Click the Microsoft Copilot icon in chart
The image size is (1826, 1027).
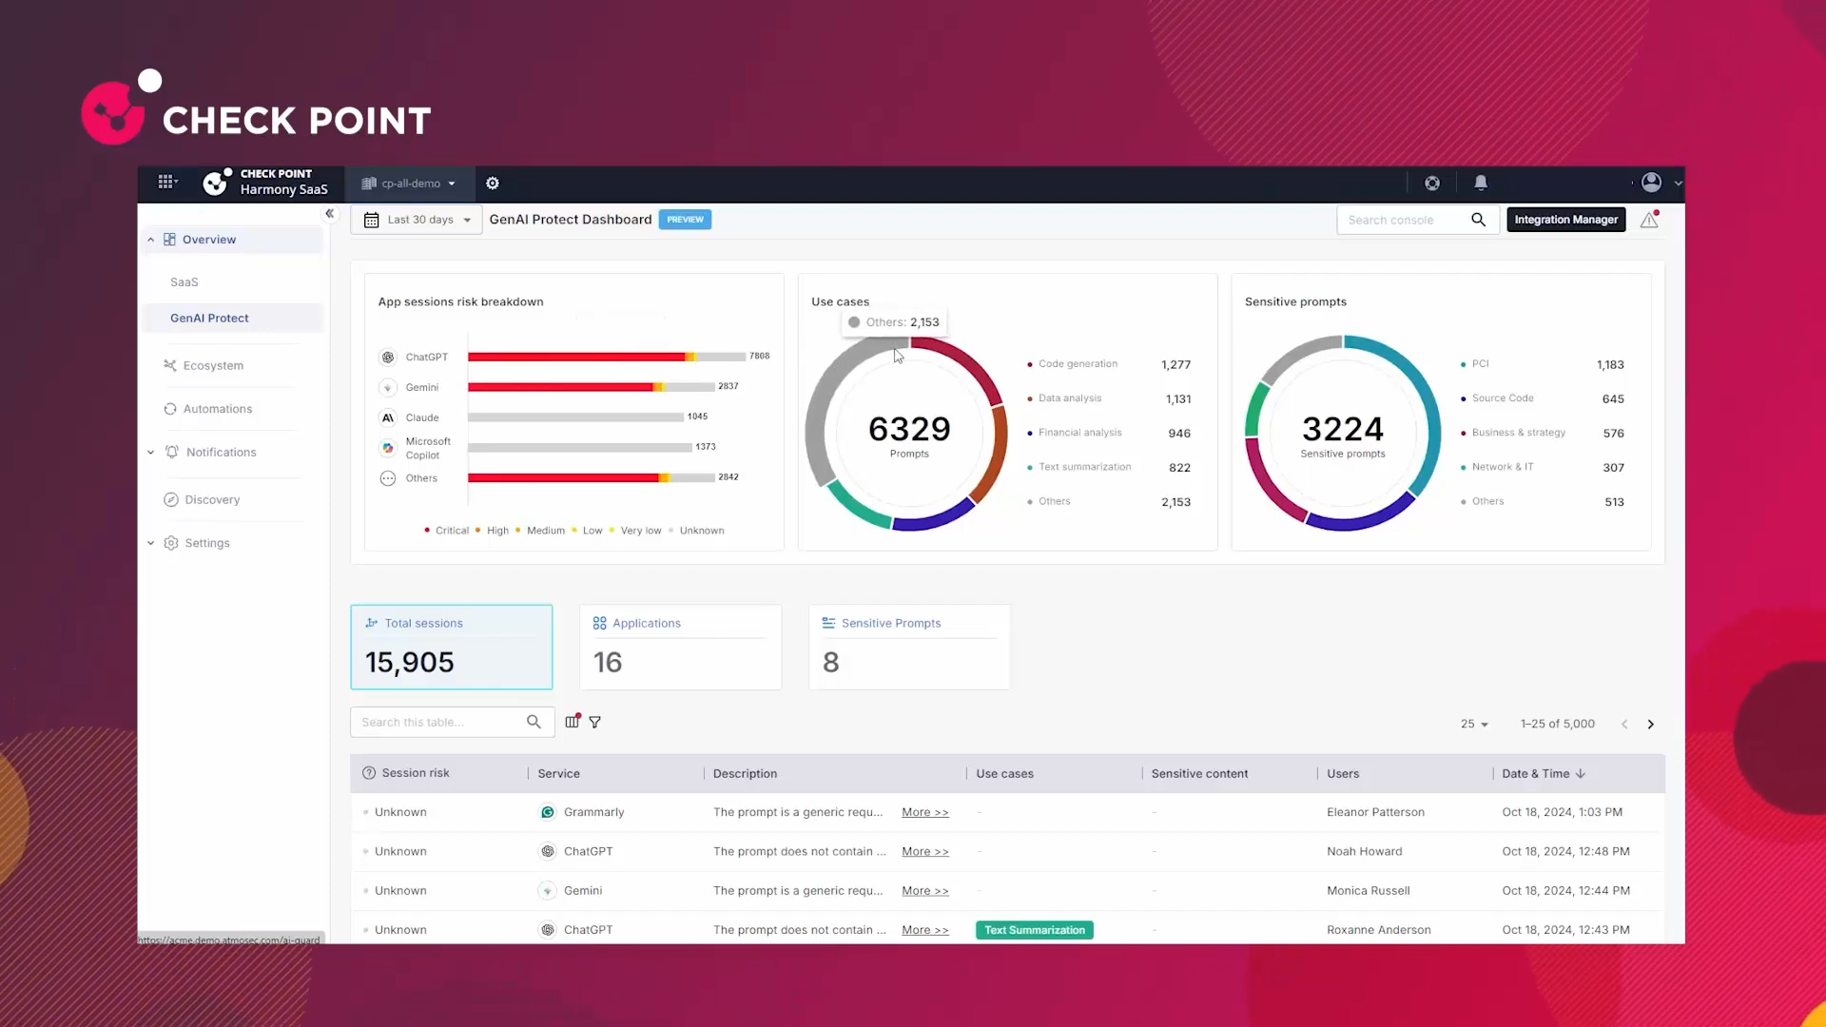pos(388,448)
